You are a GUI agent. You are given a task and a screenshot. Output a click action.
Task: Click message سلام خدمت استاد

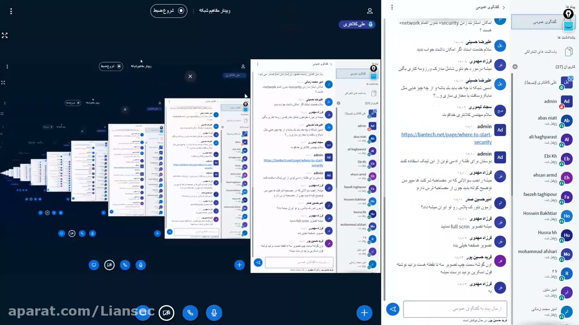tap(454, 49)
